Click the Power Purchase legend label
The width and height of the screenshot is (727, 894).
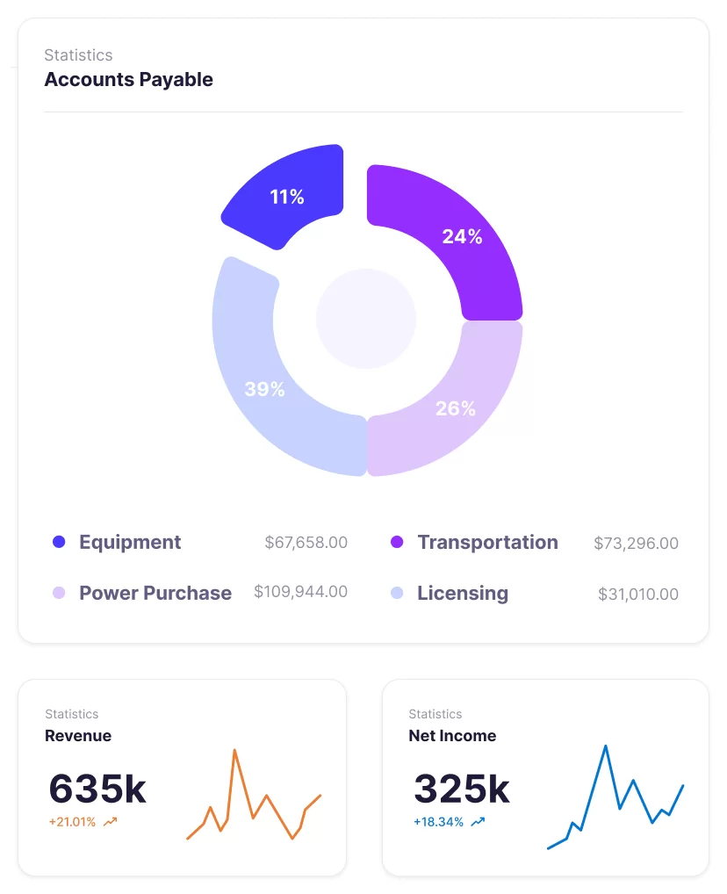[x=155, y=593]
